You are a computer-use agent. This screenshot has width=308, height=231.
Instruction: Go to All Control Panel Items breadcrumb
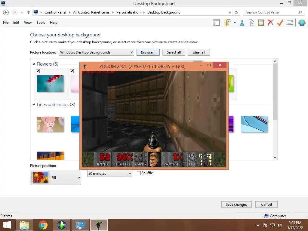[x=91, y=12]
